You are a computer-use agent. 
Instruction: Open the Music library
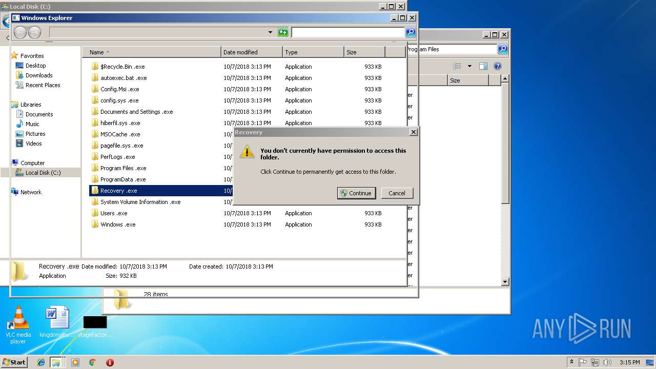tap(32, 124)
